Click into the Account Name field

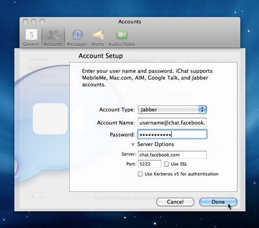tap(172, 122)
